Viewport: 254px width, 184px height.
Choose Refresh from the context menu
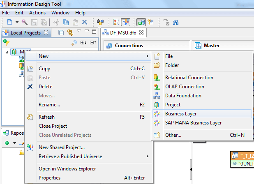point(88,117)
